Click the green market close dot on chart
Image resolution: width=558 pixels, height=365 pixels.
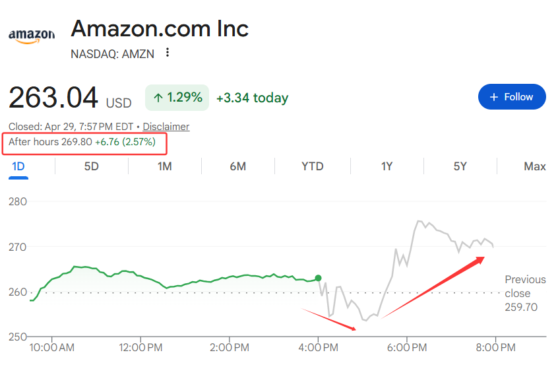click(319, 278)
